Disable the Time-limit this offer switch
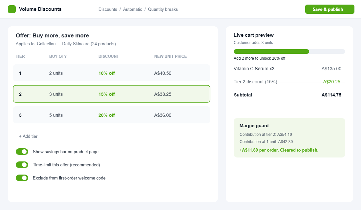The width and height of the screenshot is (361, 210). (22, 165)
